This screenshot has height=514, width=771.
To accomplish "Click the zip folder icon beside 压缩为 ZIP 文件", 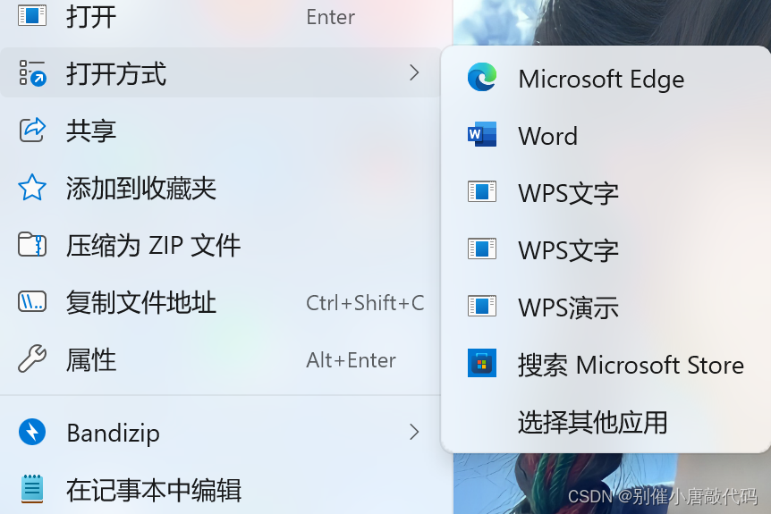I will (x=32, y=245).
